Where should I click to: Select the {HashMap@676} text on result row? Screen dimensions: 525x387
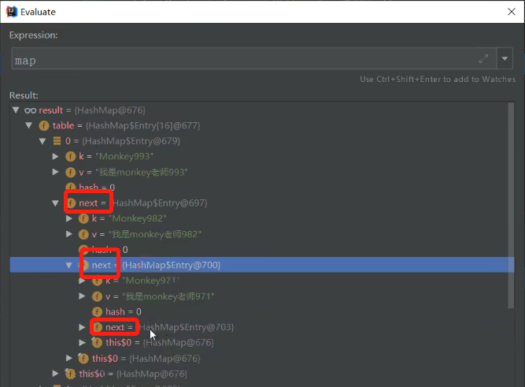(110, 110)
